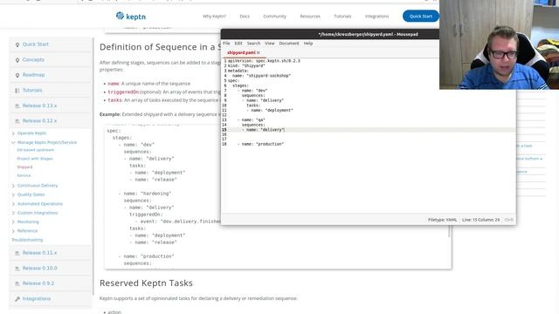Click code block scrollbar in docs page

pyautogui.click(x=449, y=230)
